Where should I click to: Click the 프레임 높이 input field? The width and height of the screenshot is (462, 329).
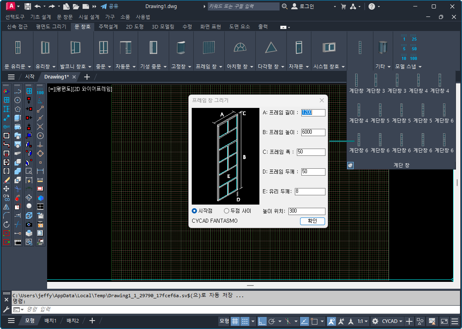(x=313, y=132)
